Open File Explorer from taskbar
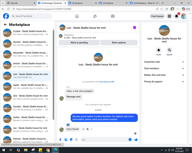 26,150
